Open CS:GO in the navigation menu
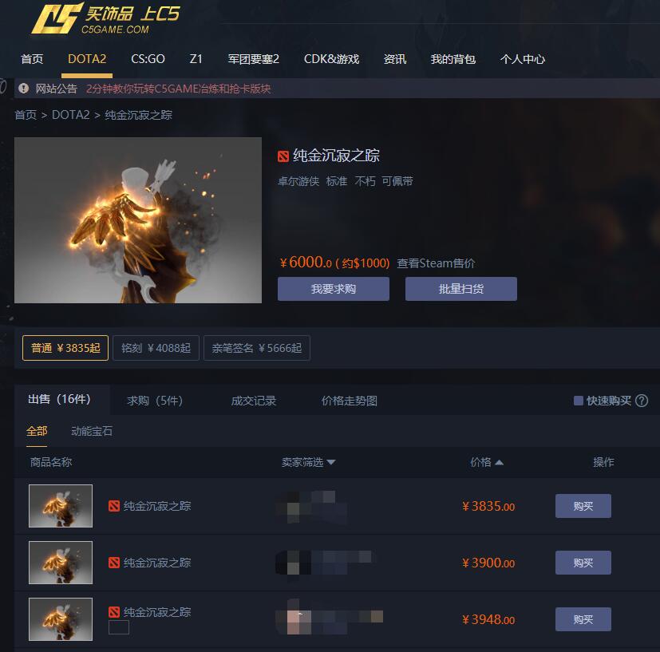This screenshot has width=660, height=652. [148, 59]
